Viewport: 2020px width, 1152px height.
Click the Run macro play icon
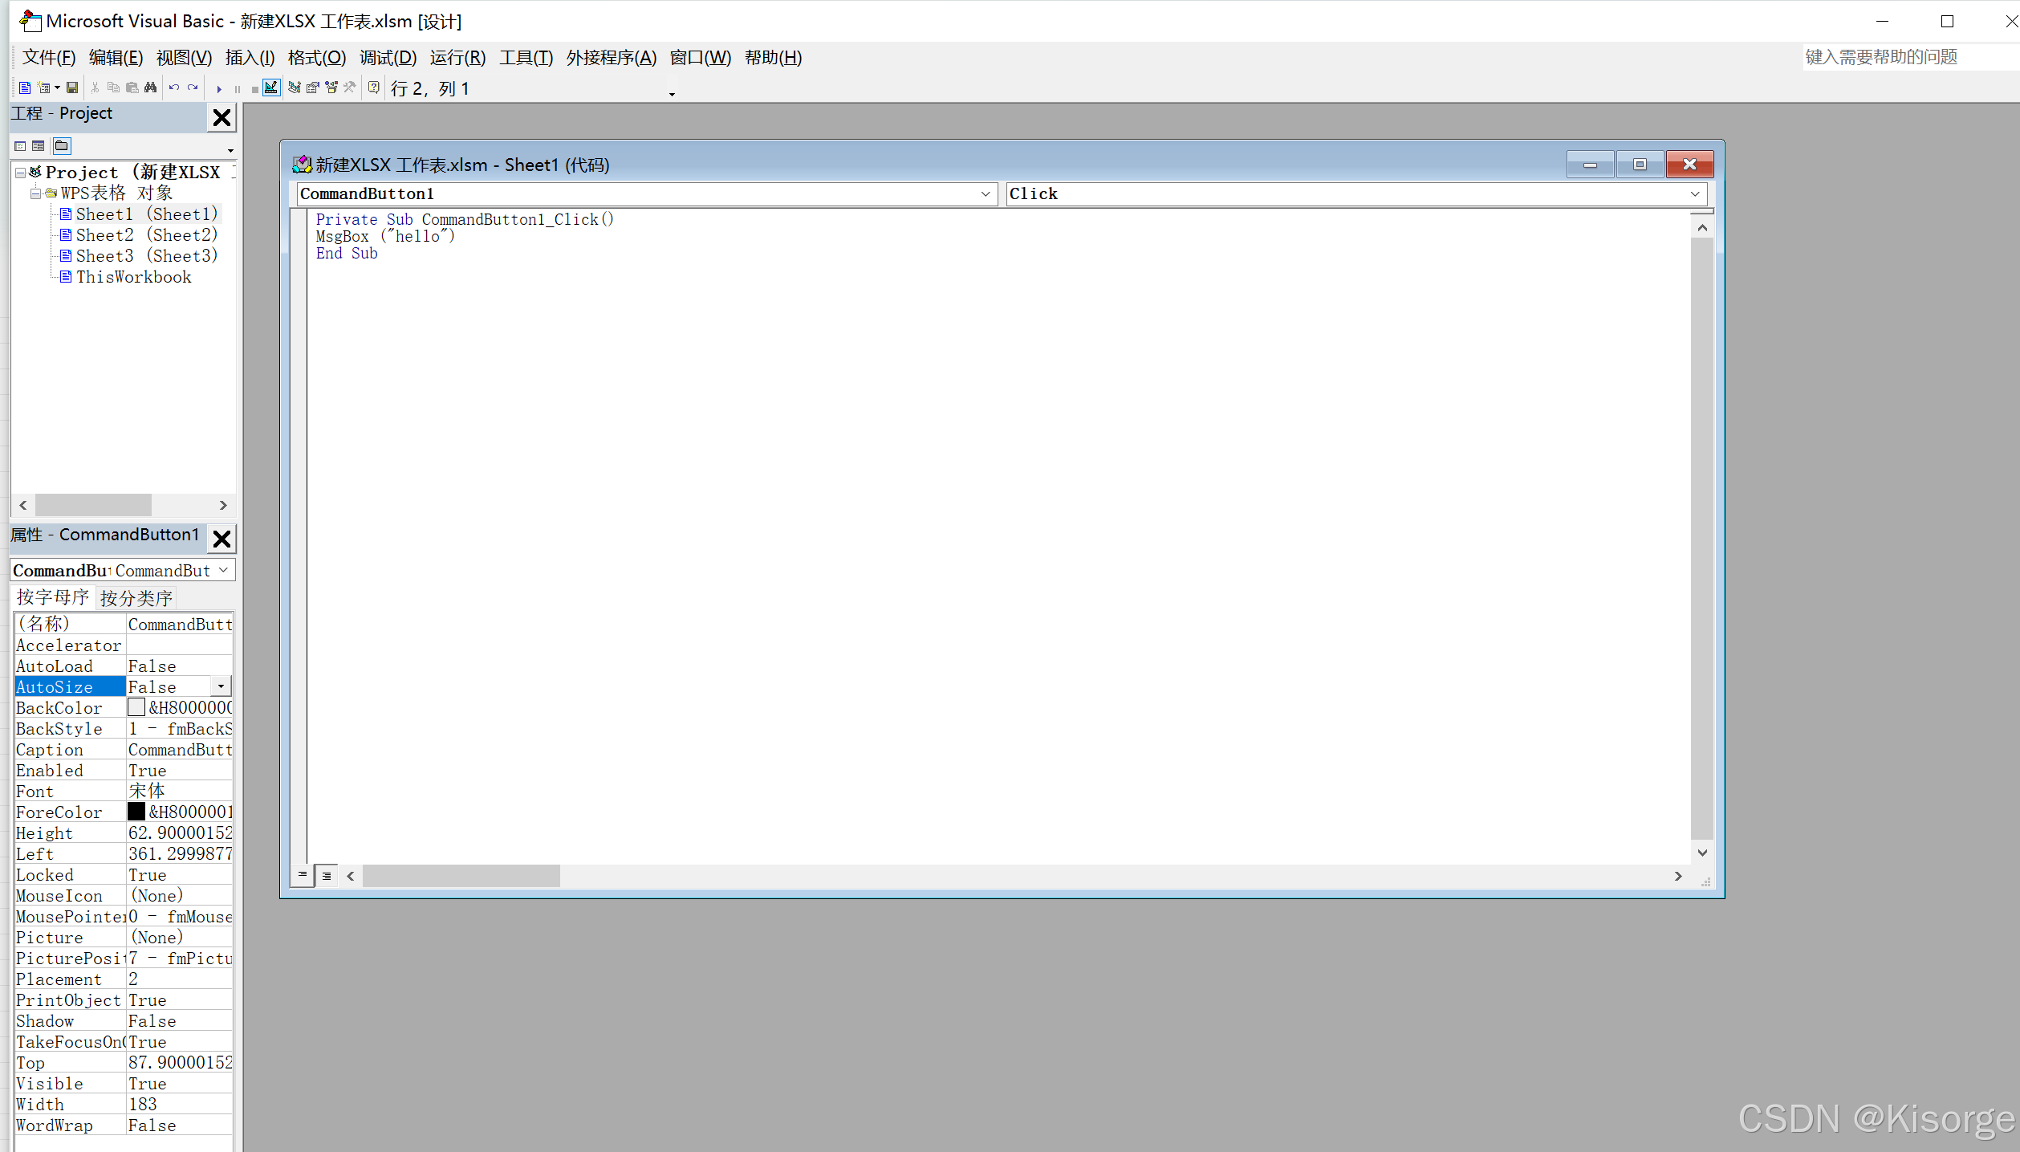pos(218,89)
